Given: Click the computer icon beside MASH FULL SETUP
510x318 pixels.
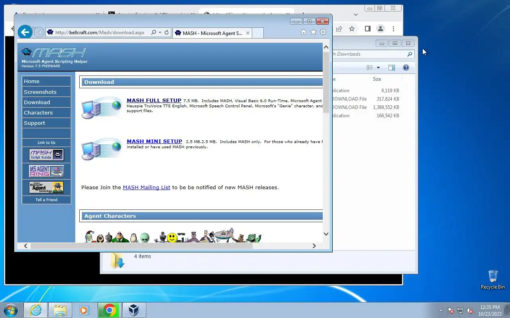Looking at the screenshot, I should point(101,108).
